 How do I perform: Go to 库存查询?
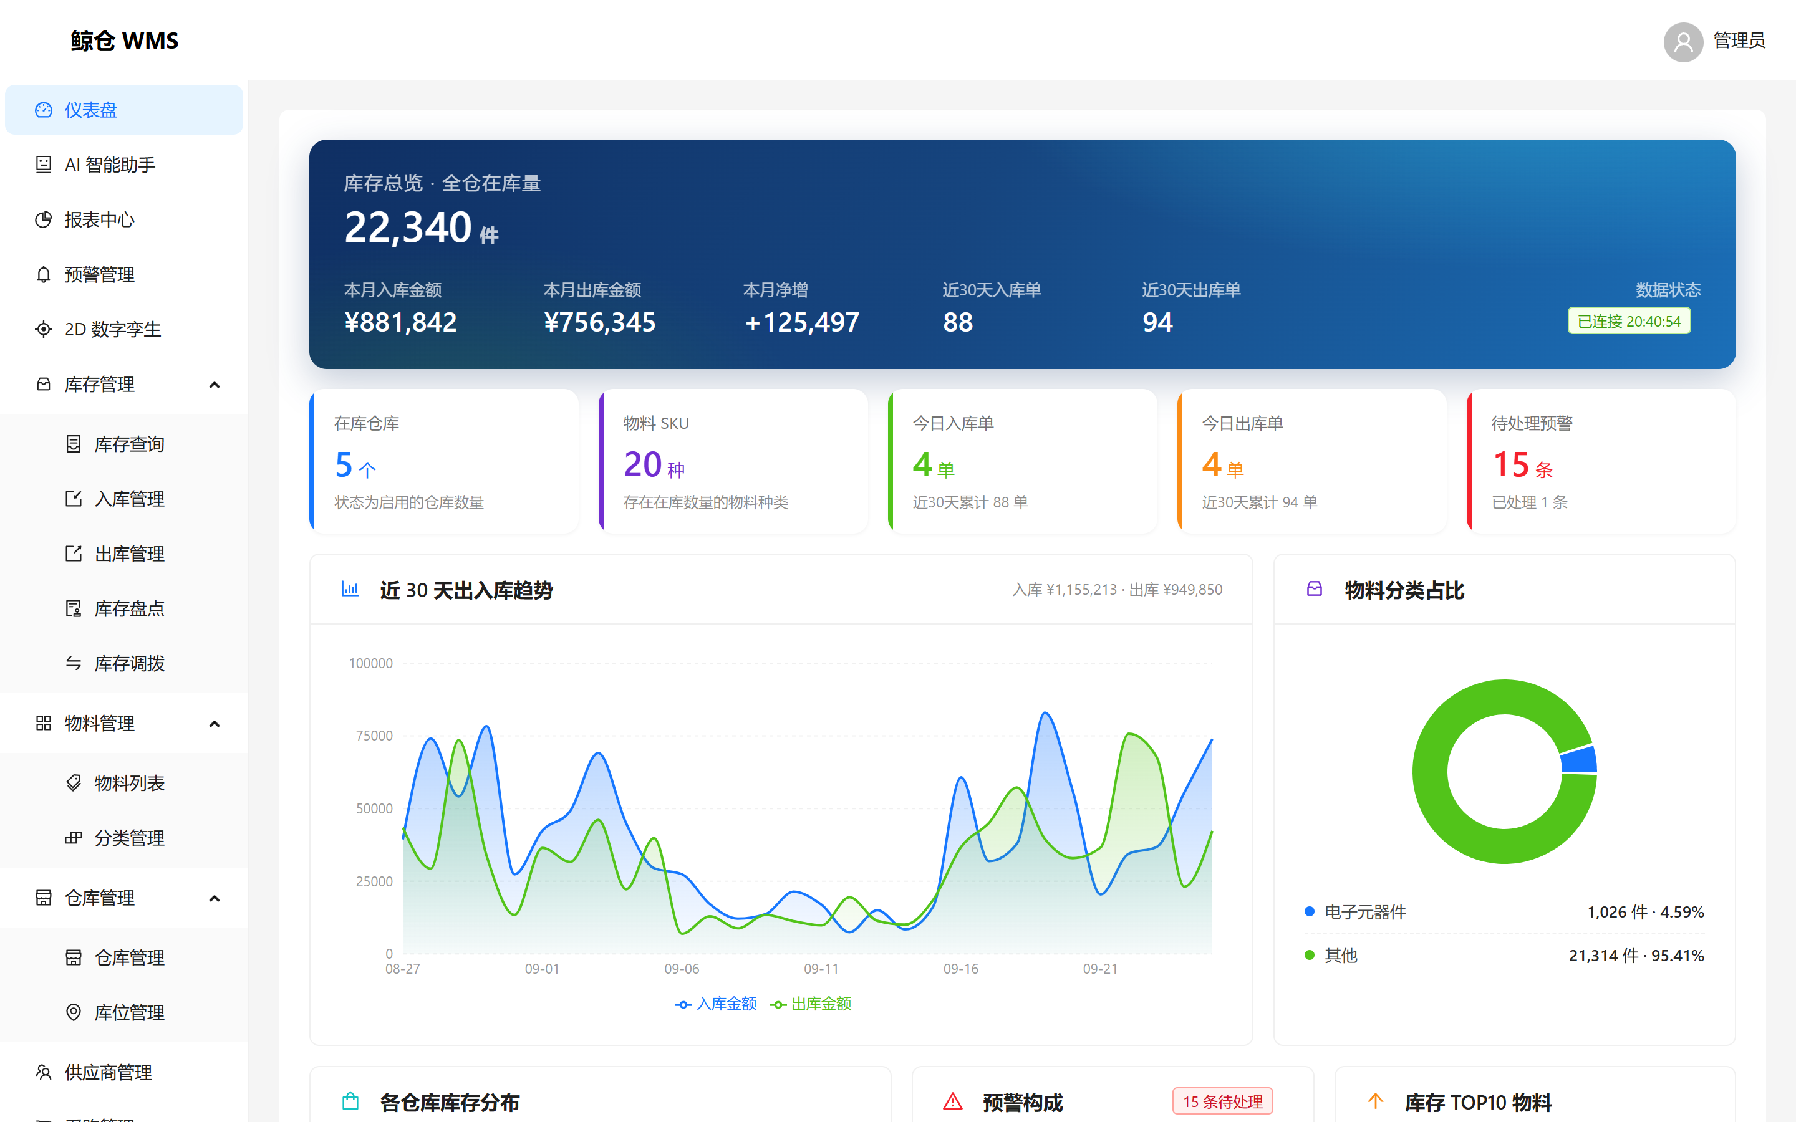(x=124, y=444)
